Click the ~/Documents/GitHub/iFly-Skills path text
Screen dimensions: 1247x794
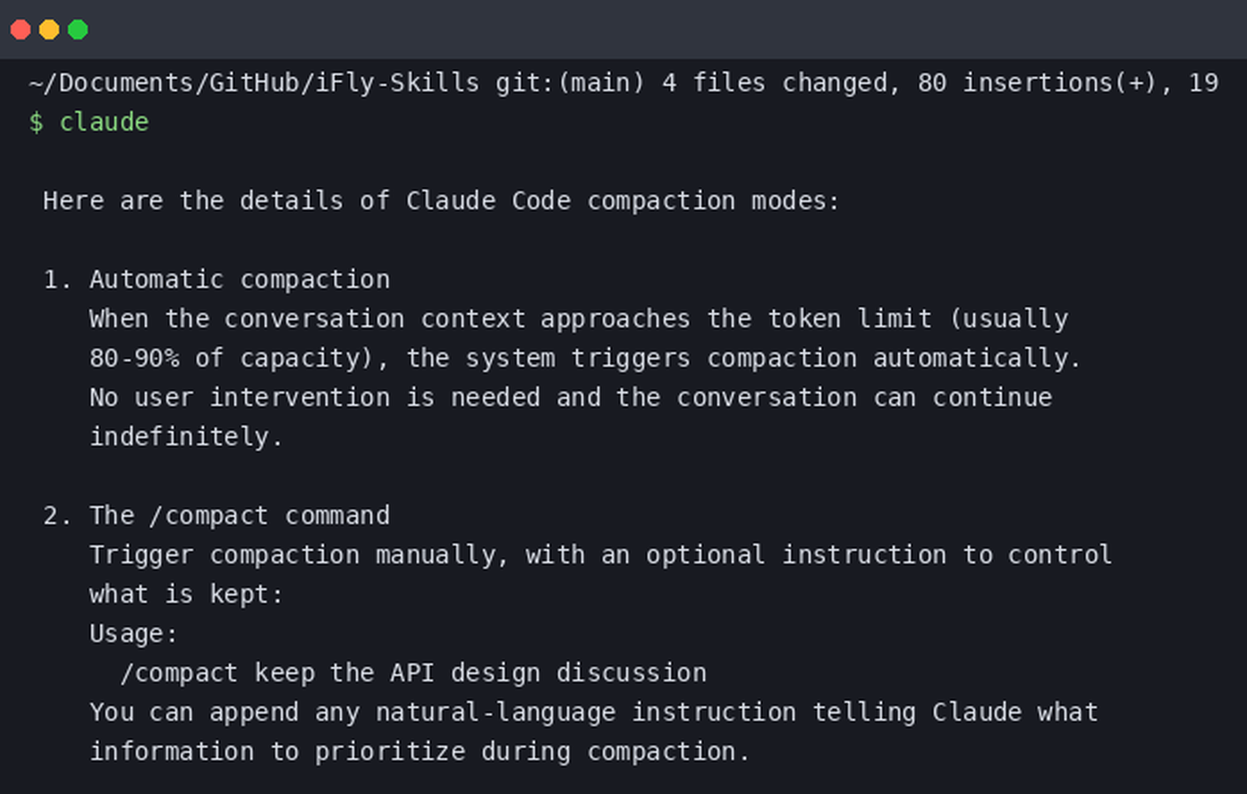(254, 83)
